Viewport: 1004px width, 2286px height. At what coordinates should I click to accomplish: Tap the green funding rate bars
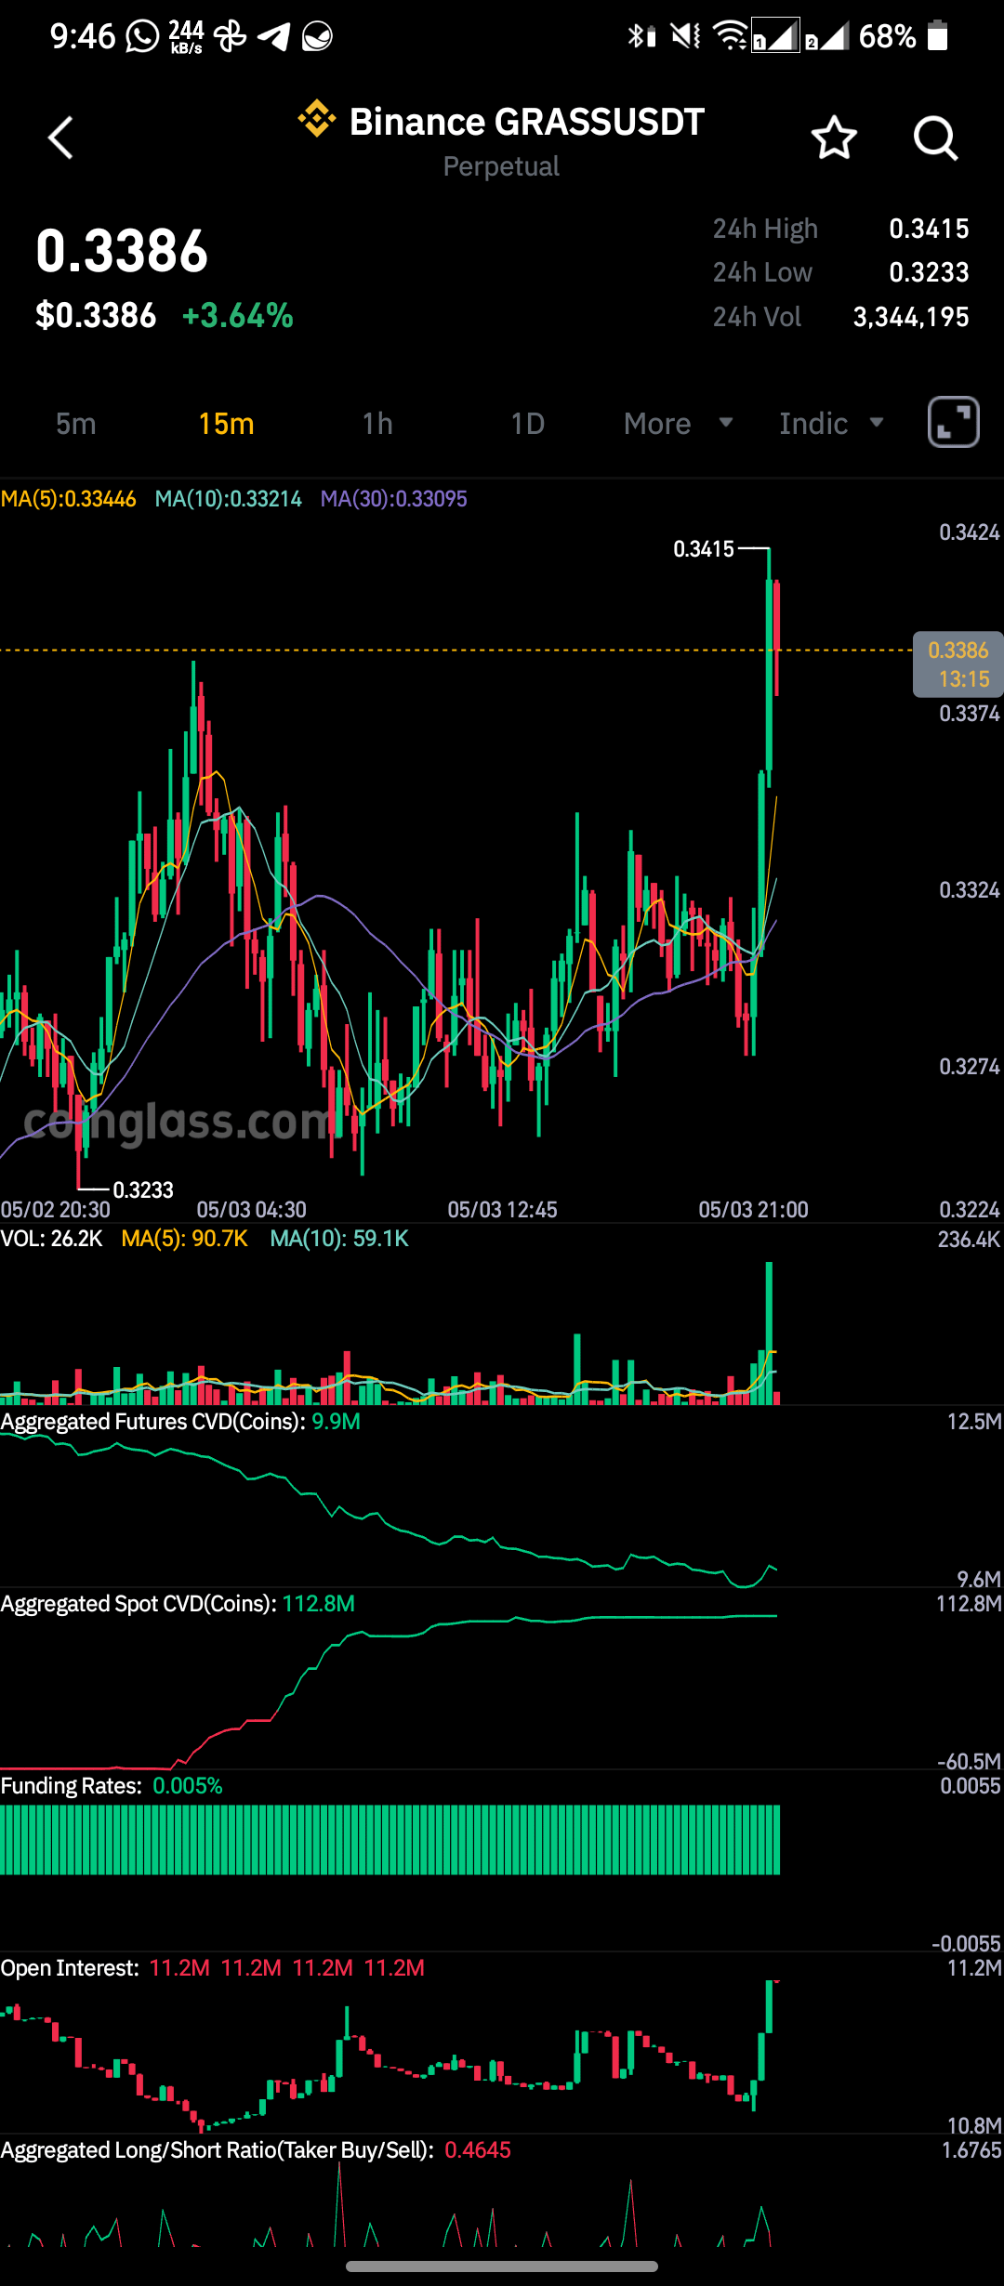[390, 1840]
